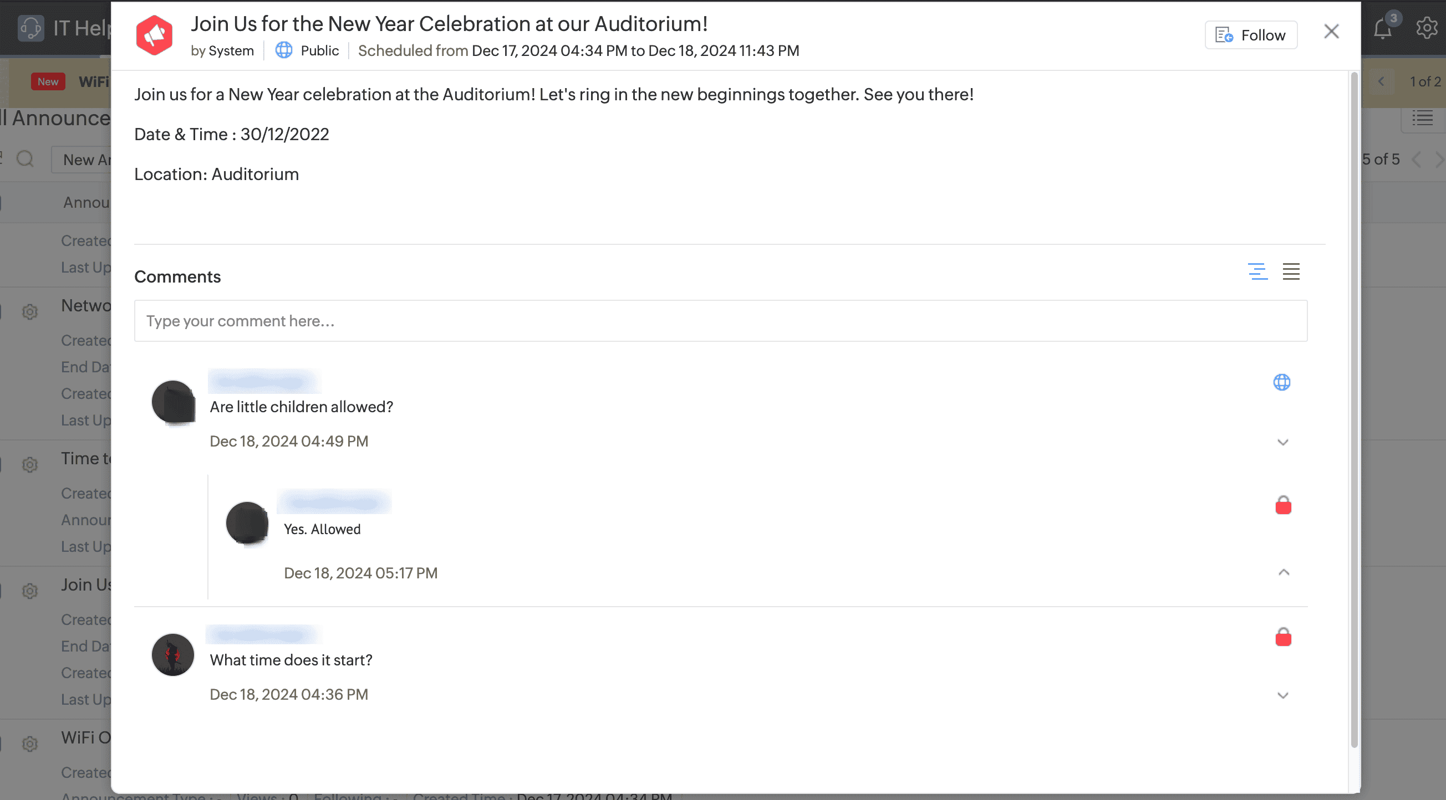1446x800 pixels.
Task: Click the red announcement megaphone icon
Action: 154,35
